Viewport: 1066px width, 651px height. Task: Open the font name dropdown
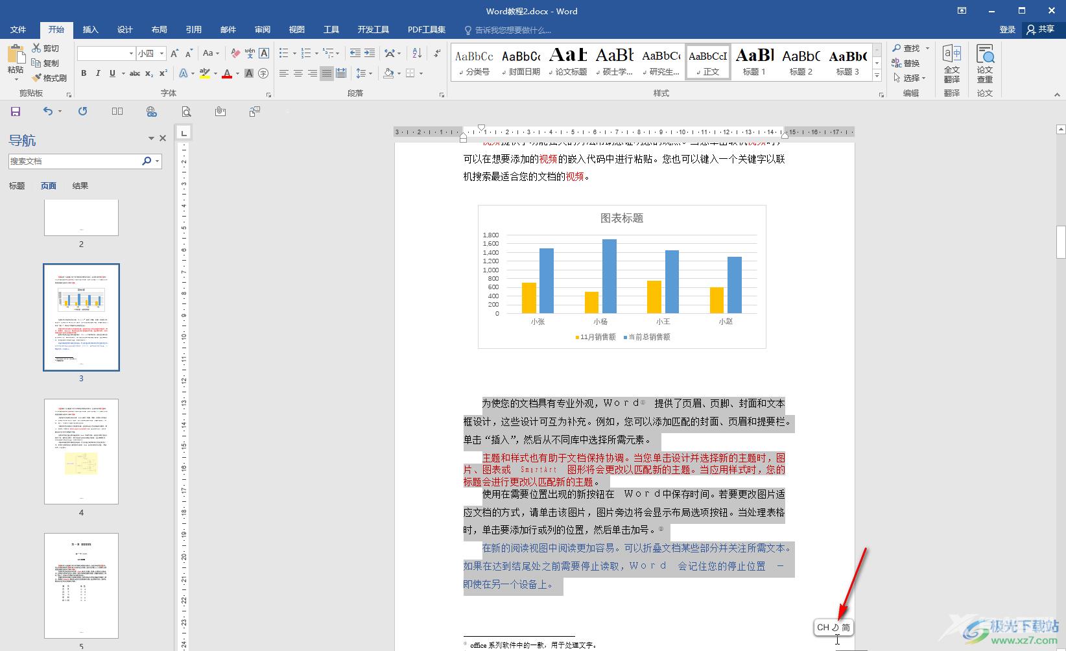(131, 53)
